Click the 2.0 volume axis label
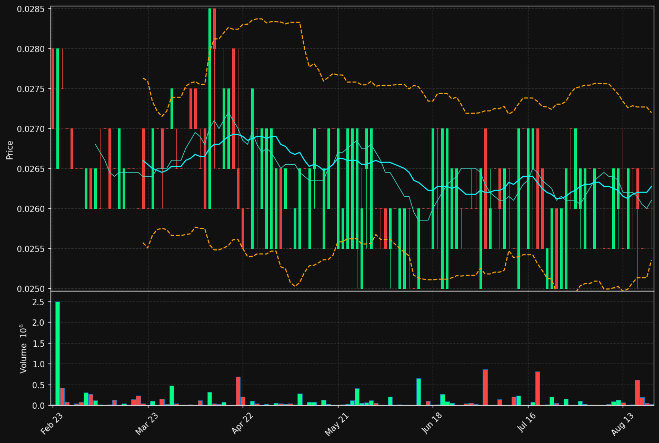The width and height of the screenshot is (659, 443). (39, 323)
